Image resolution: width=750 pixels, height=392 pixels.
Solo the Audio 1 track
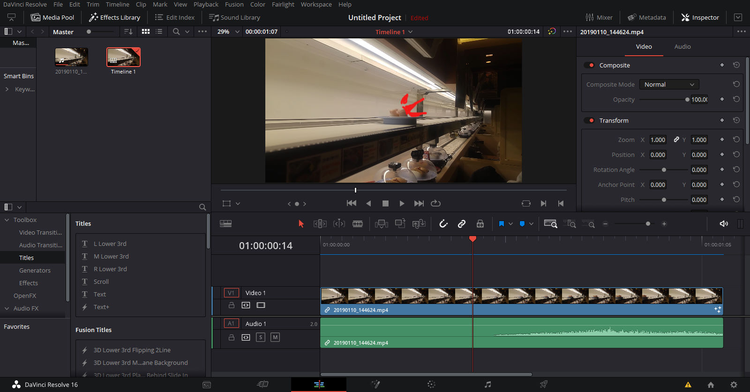[x=261, y=337]
